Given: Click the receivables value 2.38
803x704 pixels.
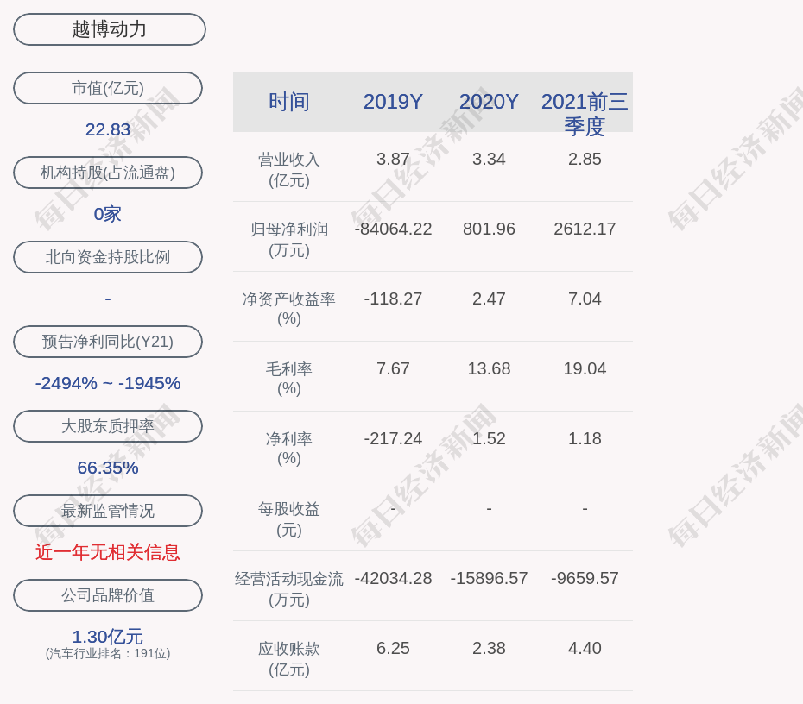Looking at the screenshot, I should click(489, 648).
